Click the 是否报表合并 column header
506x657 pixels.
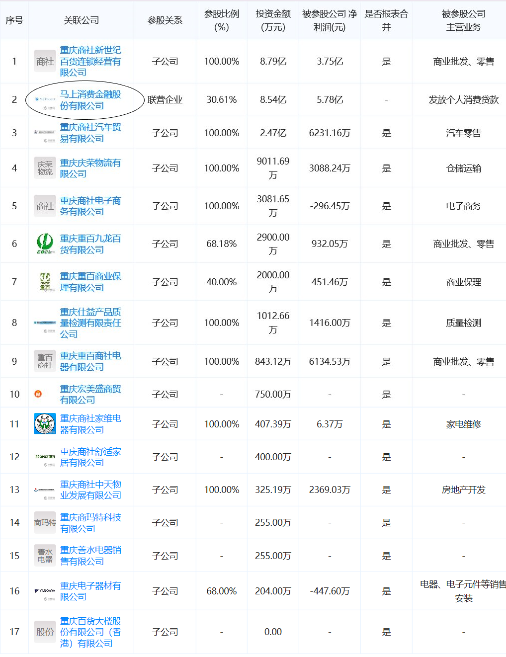[386, 20]
